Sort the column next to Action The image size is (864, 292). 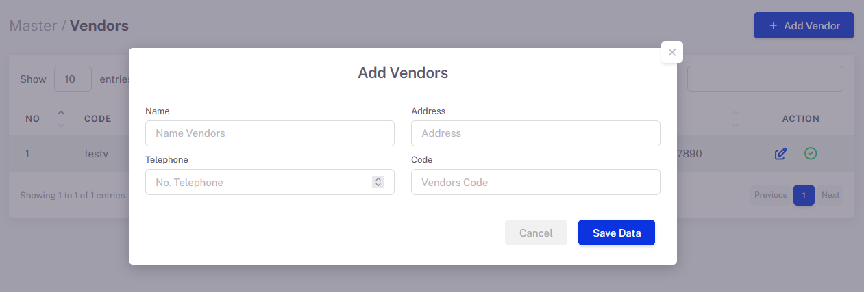(x=735, y=118)
